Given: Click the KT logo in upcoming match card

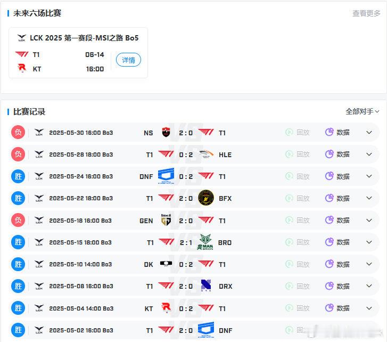Looking at the screenshot, I should click(22, 68).
